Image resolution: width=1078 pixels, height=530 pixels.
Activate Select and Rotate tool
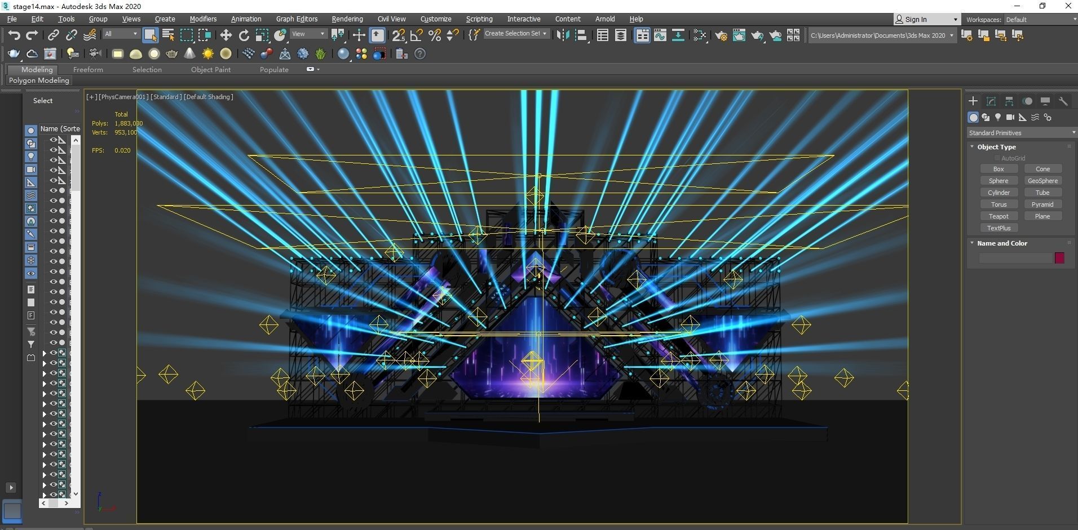(244, 35)
